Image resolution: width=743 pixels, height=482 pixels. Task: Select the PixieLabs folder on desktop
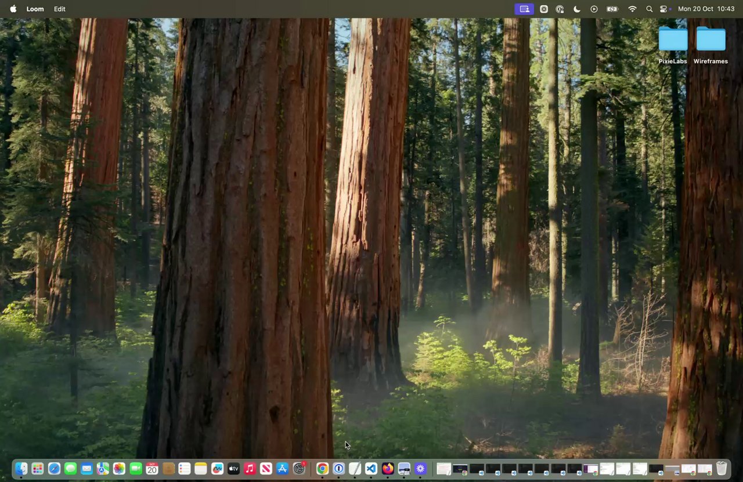[673, 45]
